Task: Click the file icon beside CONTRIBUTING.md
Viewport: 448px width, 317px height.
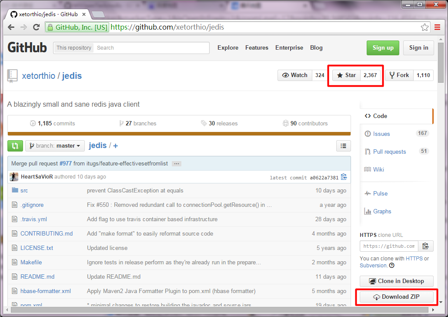Action: point(15,233)
